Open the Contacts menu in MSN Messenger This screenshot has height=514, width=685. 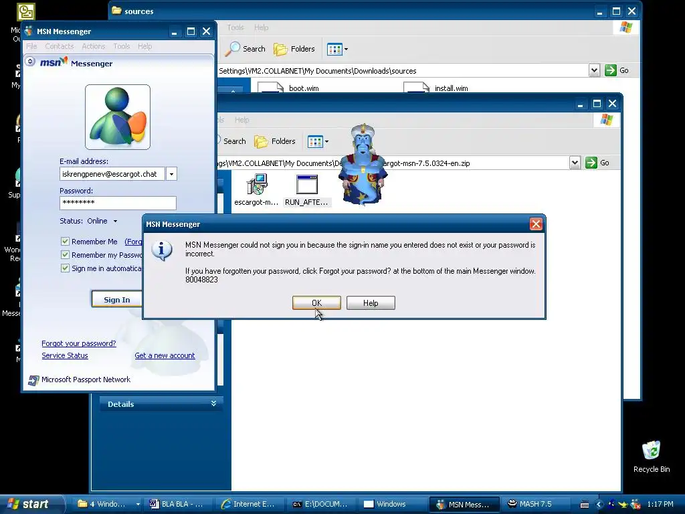(60, 46)
